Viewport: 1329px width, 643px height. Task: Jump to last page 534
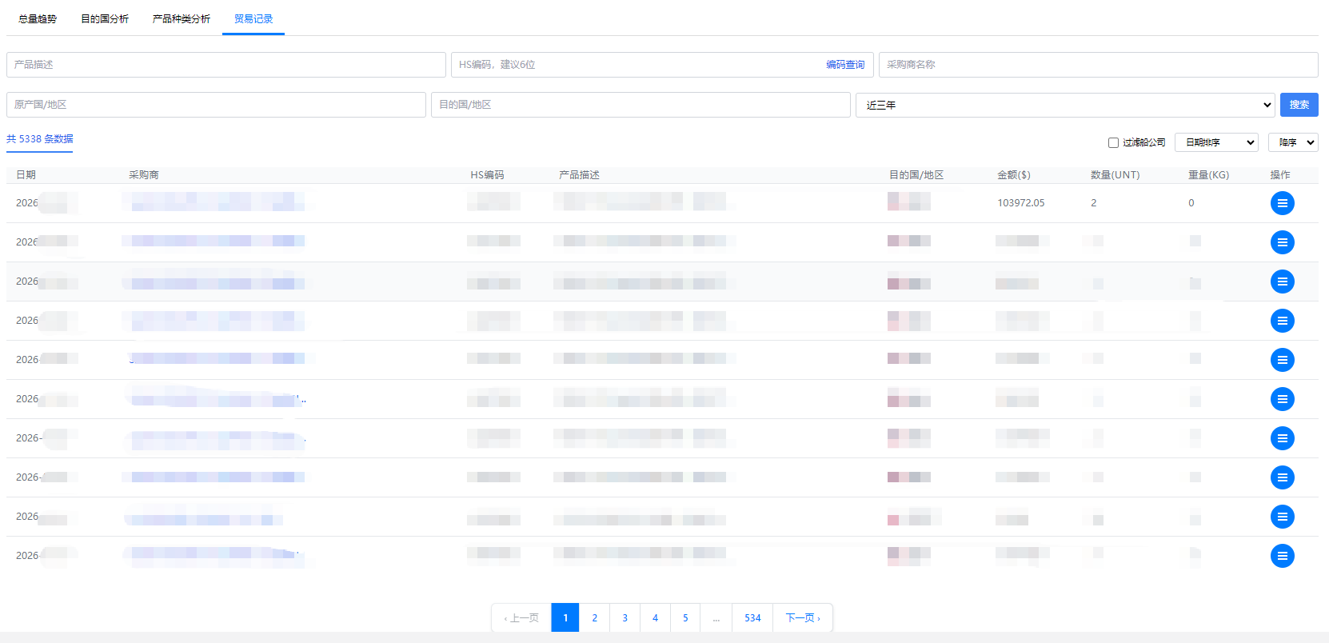752,617
